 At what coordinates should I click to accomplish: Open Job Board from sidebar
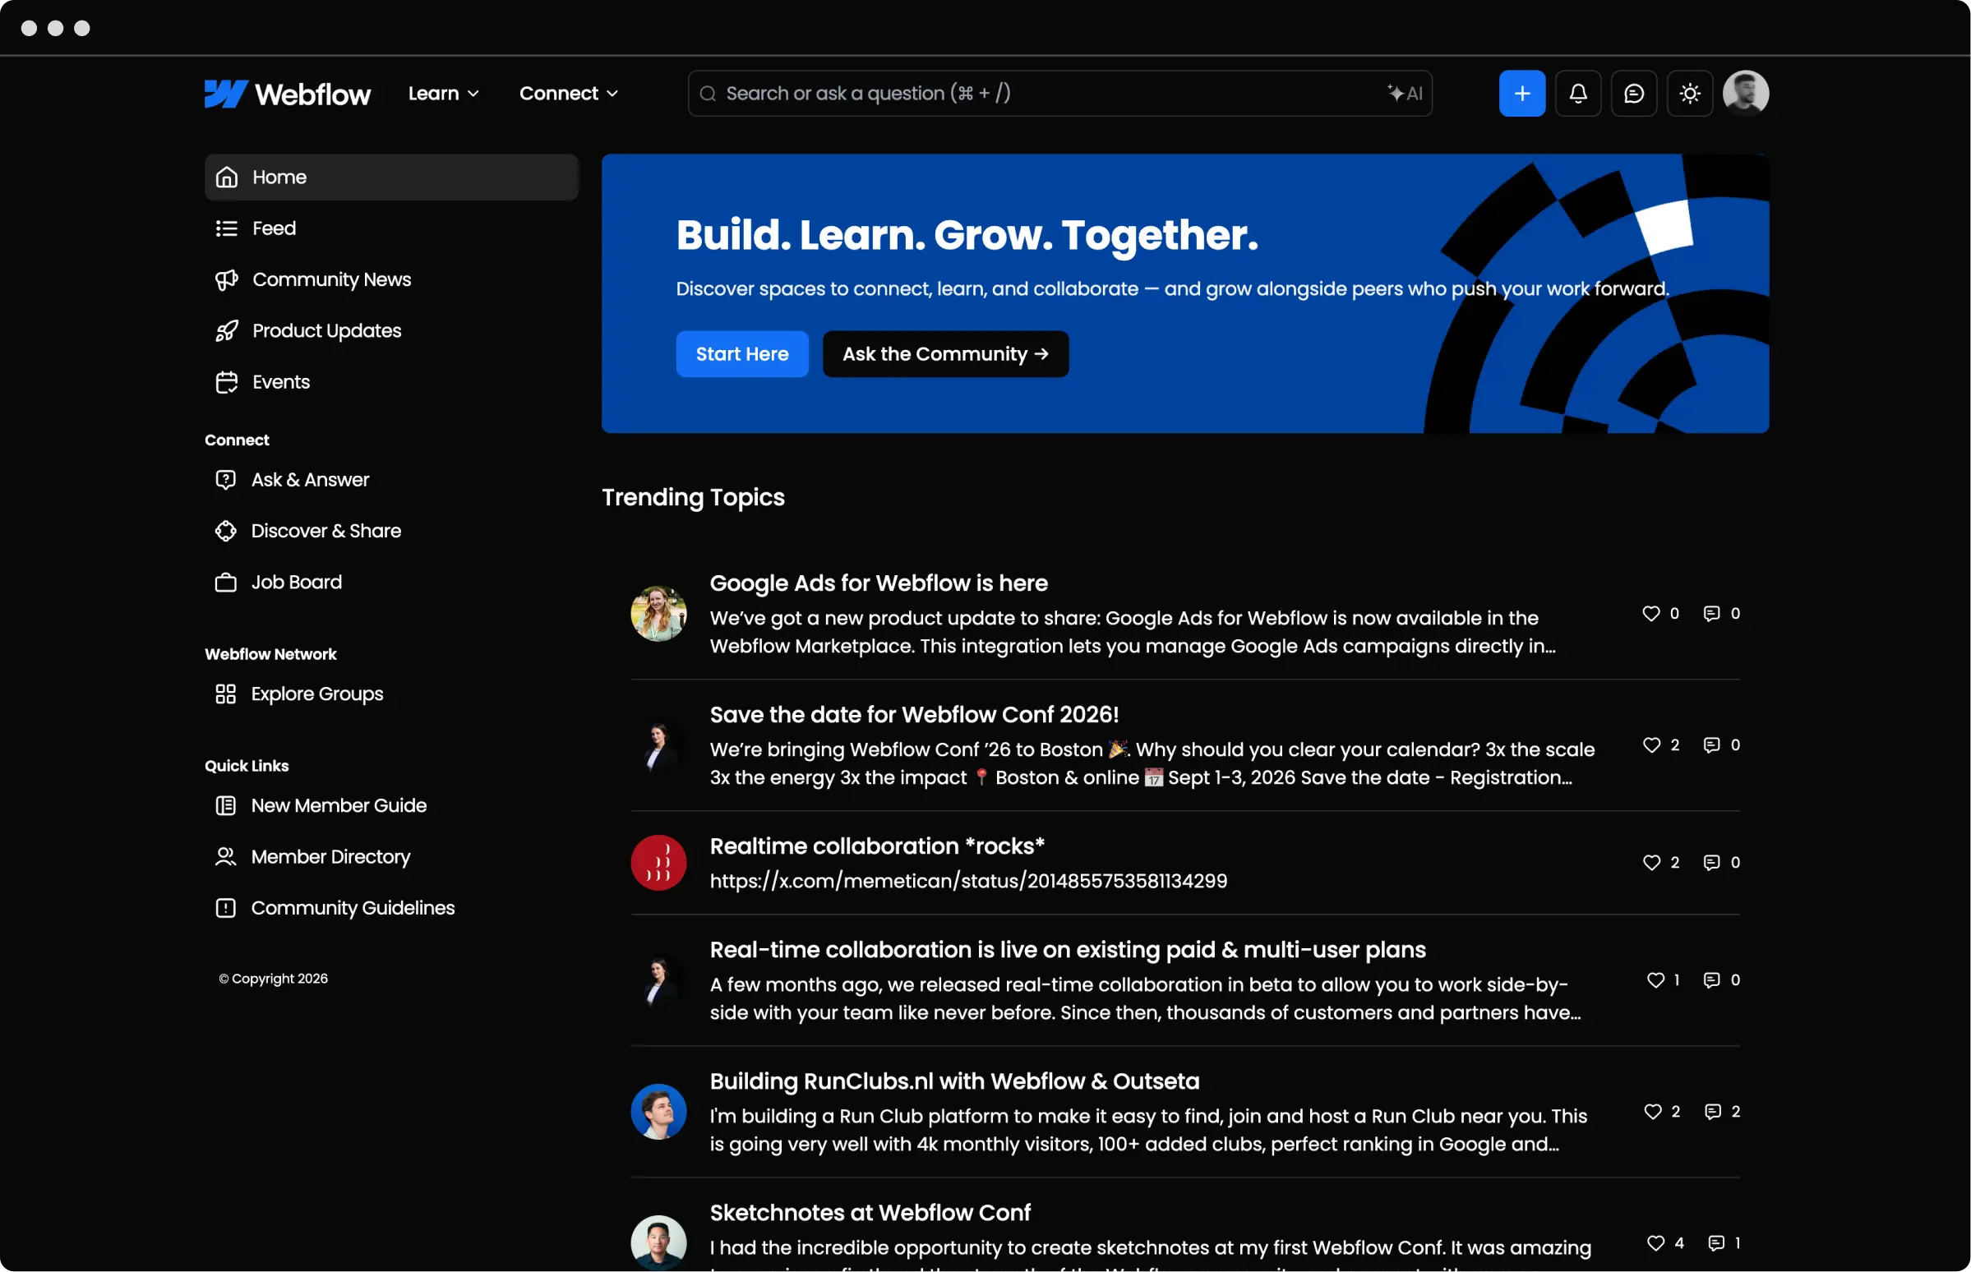pos(296,583)
